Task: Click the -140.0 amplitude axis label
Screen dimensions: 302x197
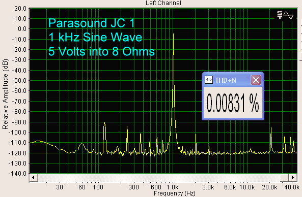Action: click(x=17, y=174)
